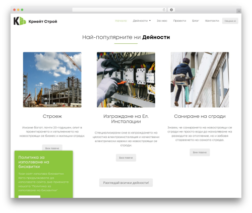This screenshot has width=252, height=213.
Task: Open the Проекти page
Action: click(x=179, y=21)
